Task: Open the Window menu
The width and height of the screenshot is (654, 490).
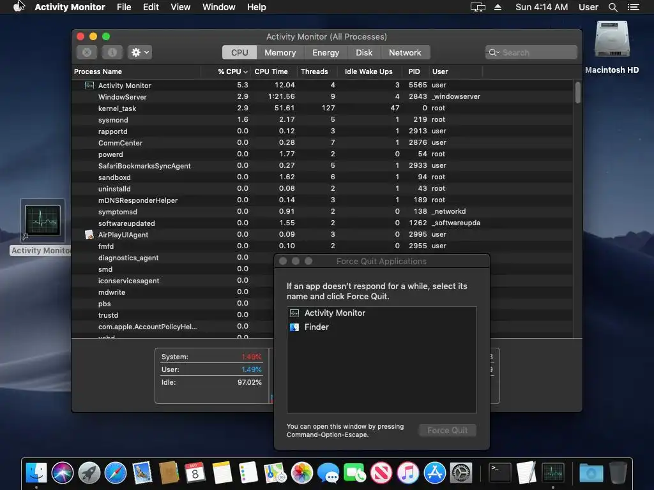Action: click(x=219, y=7)
